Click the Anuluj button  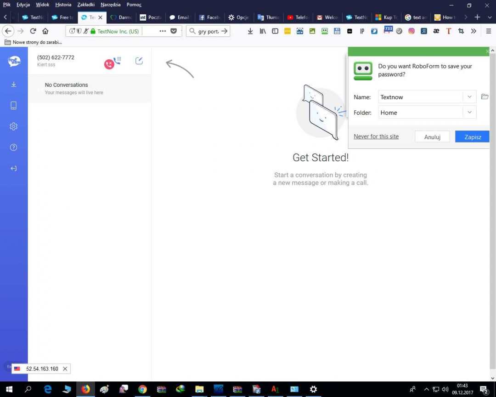pyautogui.click(x=432, y=137)
